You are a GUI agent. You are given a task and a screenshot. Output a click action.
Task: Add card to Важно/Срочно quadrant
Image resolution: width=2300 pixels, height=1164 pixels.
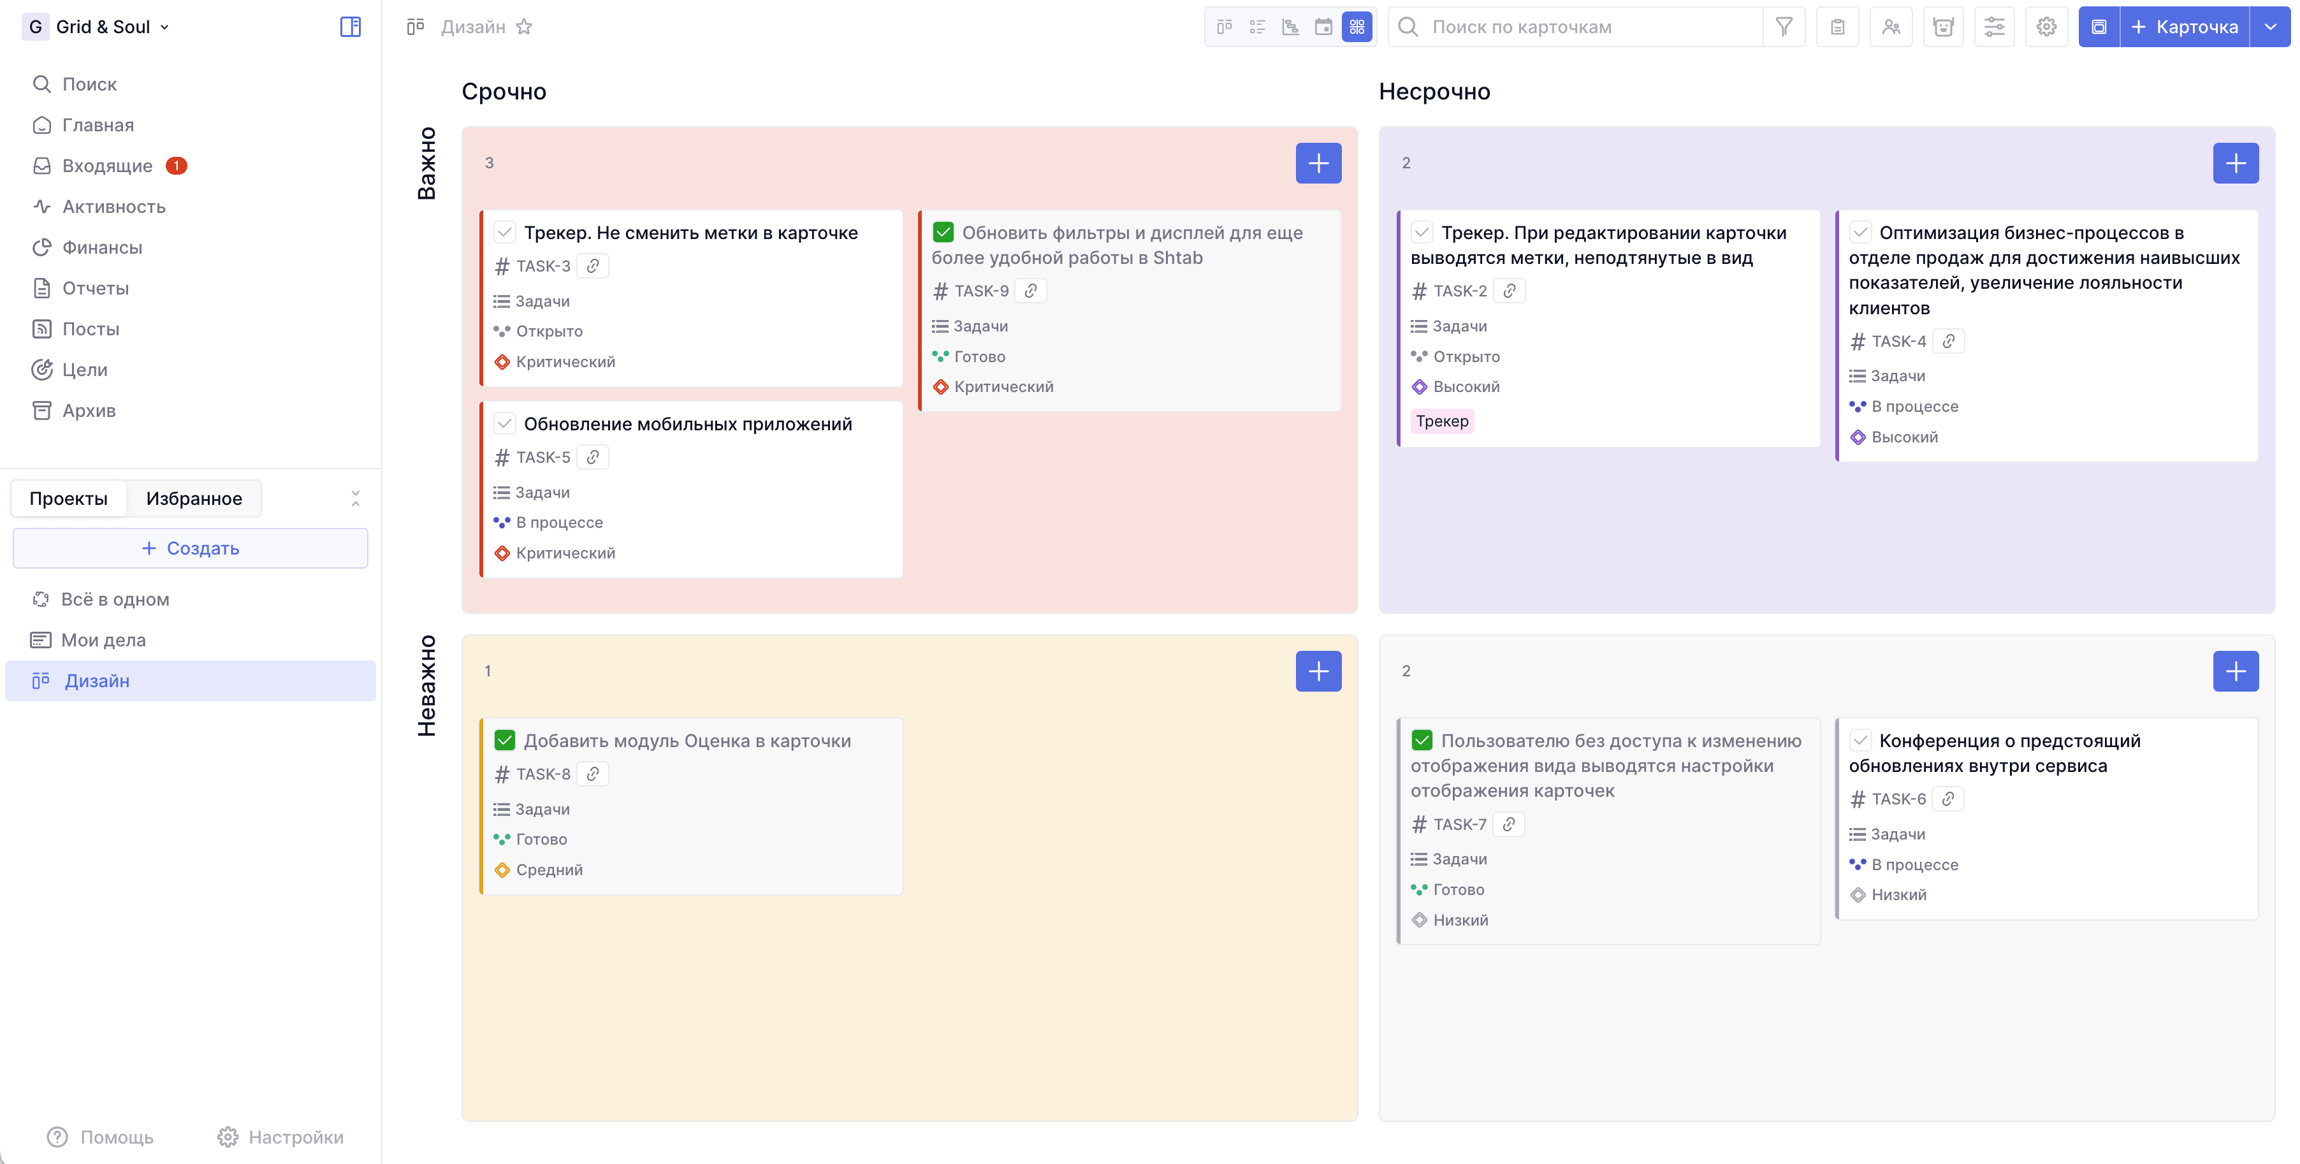click(x=1318, y=163)
